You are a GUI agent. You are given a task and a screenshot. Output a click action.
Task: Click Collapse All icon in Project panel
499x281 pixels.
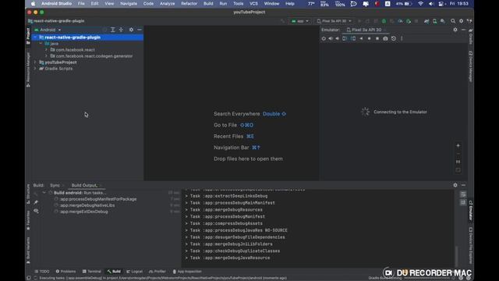(121, 30)
